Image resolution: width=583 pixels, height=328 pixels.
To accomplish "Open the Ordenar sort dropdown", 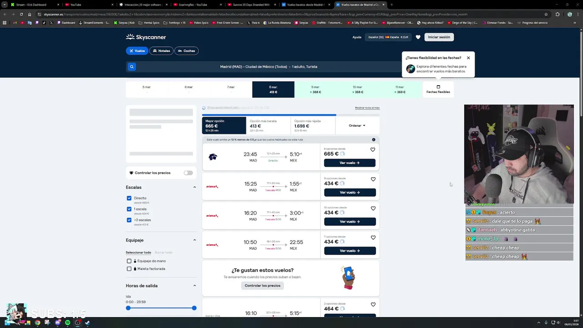I will (x=357, y=126).
